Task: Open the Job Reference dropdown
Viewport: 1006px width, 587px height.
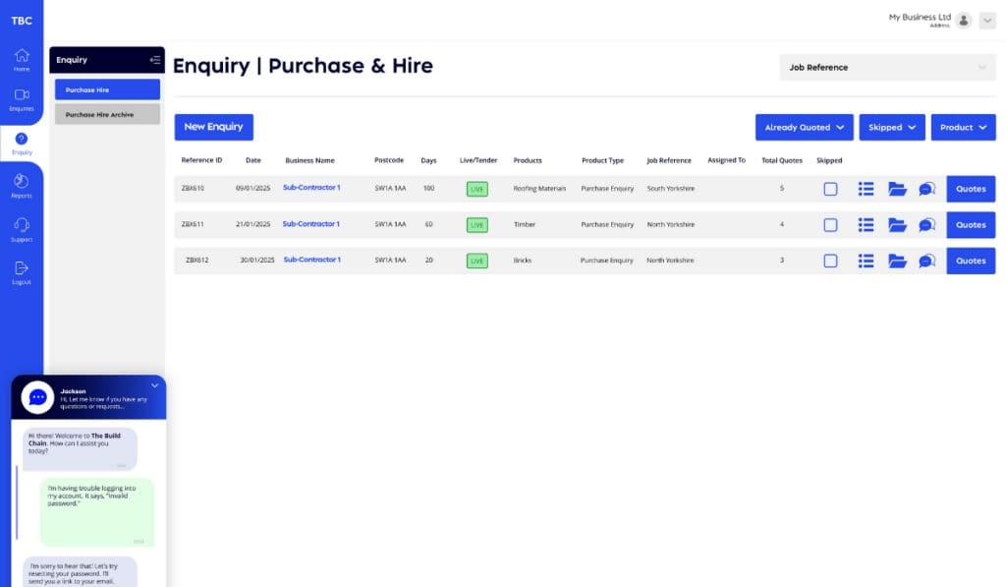Action: (886, 68)
